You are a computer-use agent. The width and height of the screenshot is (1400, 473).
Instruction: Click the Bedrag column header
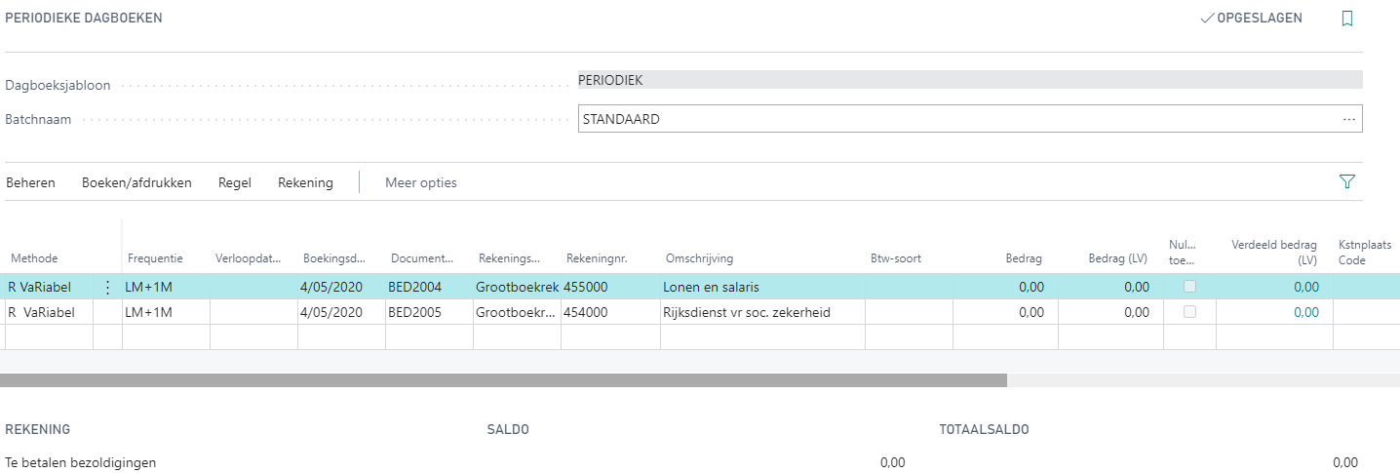1024,258
